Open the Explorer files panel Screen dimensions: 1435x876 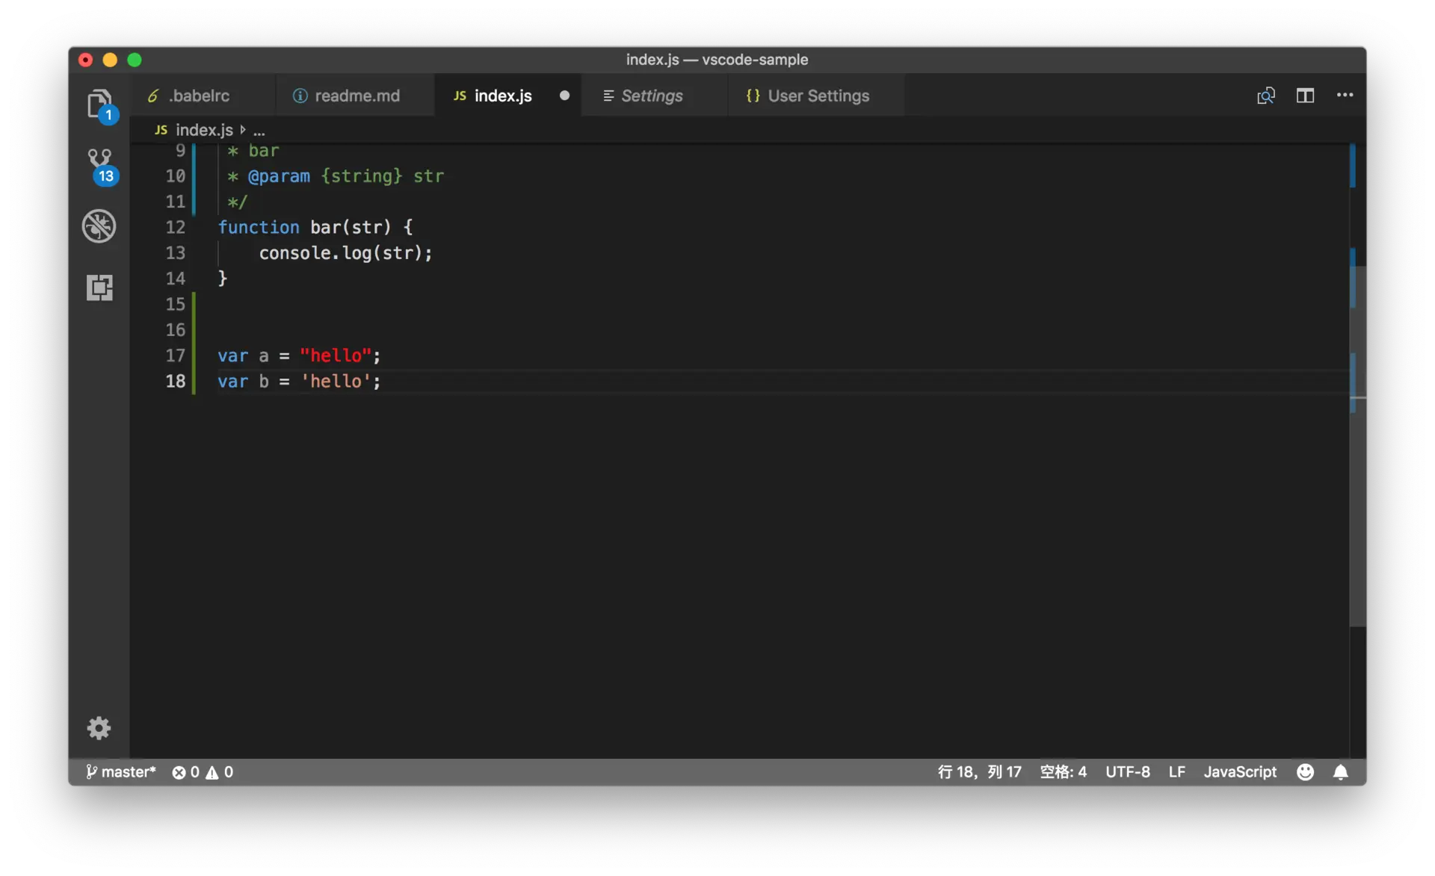pyautogui.click(x=99, y=104)
